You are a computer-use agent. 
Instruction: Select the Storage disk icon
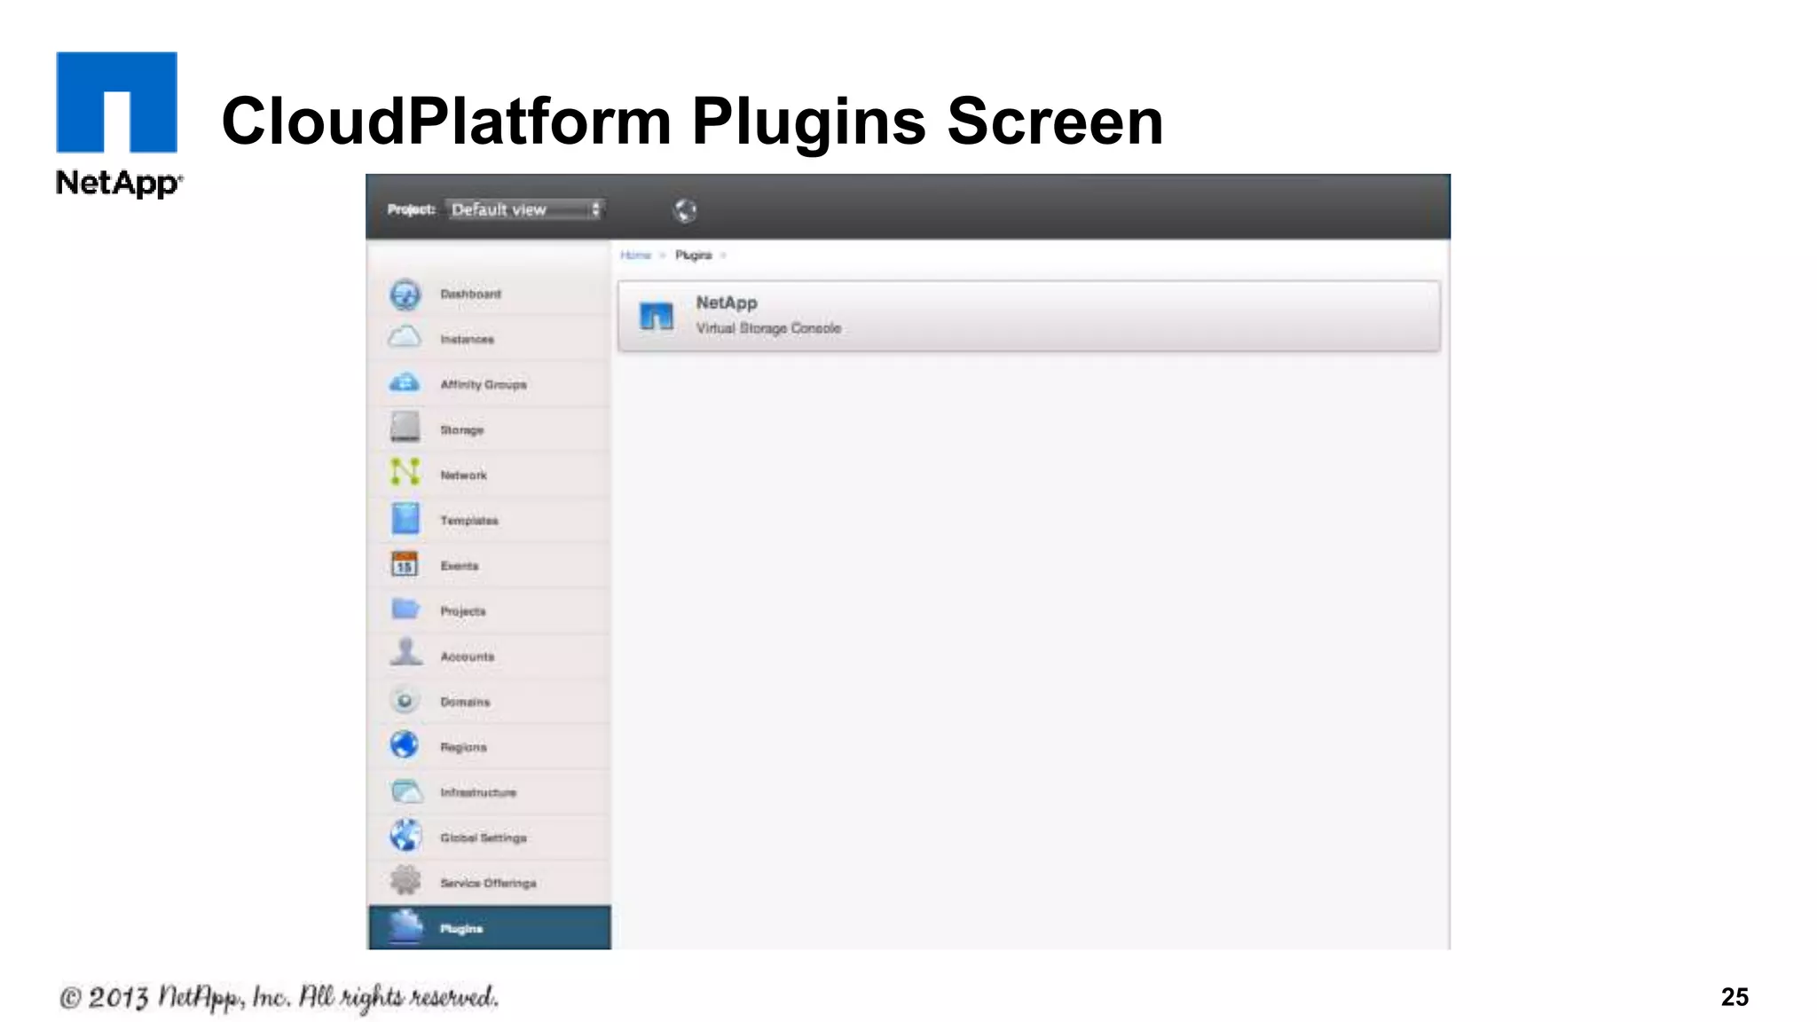[x=405, y=427]
